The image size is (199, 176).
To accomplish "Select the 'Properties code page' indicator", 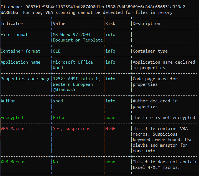I will click(x=25, y=79).
